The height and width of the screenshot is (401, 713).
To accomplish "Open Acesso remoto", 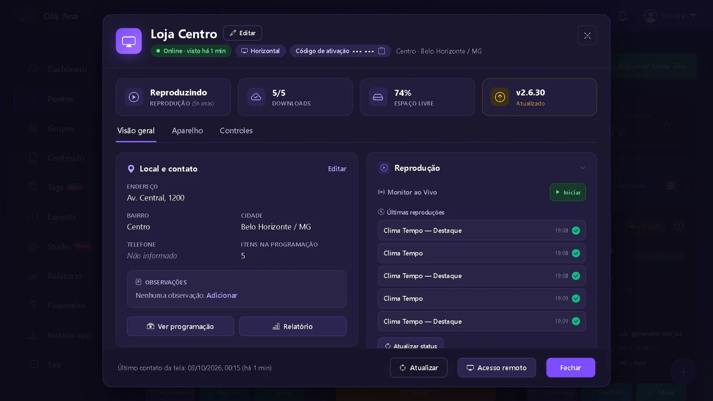I will pos(496,368).
